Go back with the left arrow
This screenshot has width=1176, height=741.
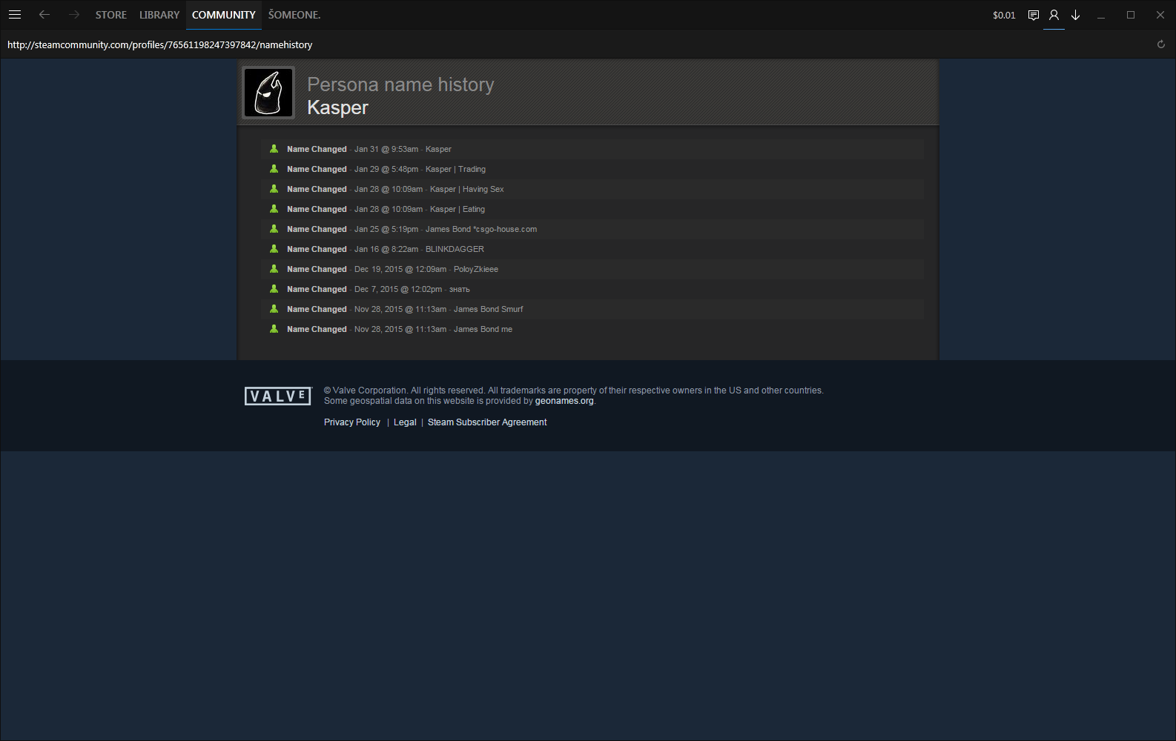point(44,15)
